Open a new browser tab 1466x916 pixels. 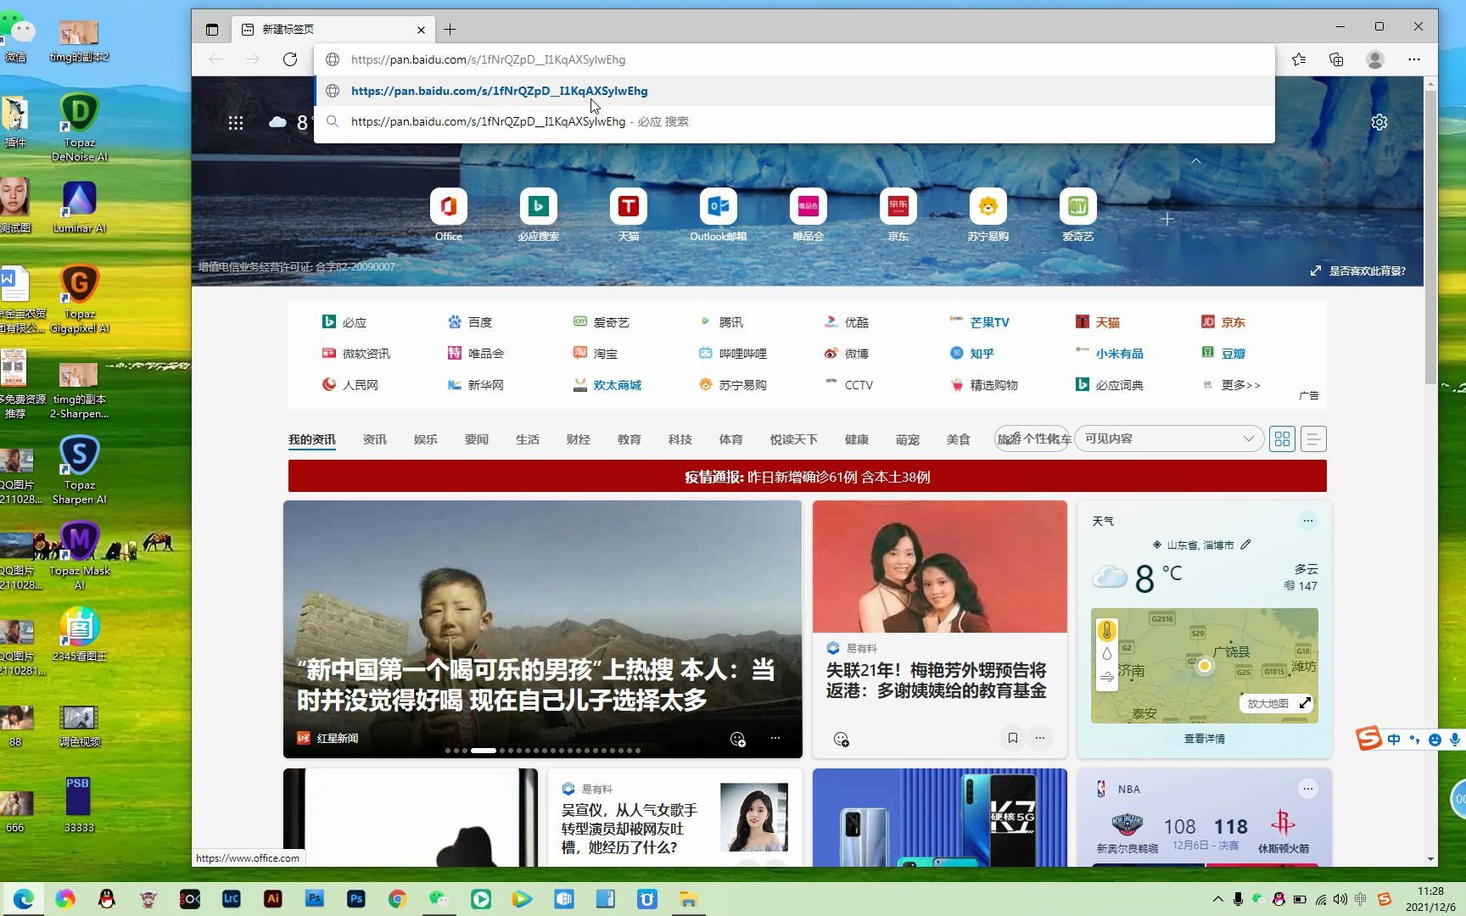450,30
